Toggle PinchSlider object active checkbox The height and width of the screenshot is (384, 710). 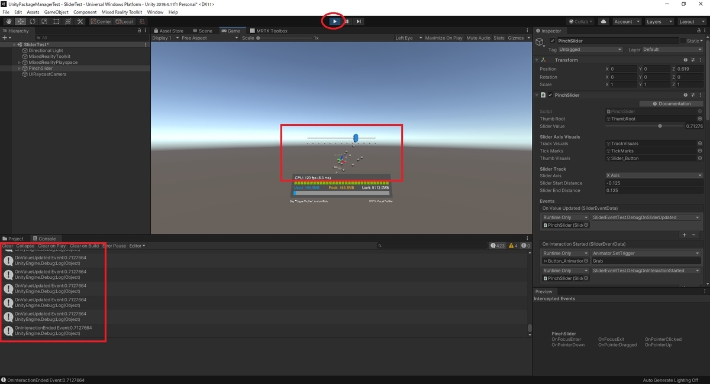(553, 41)
